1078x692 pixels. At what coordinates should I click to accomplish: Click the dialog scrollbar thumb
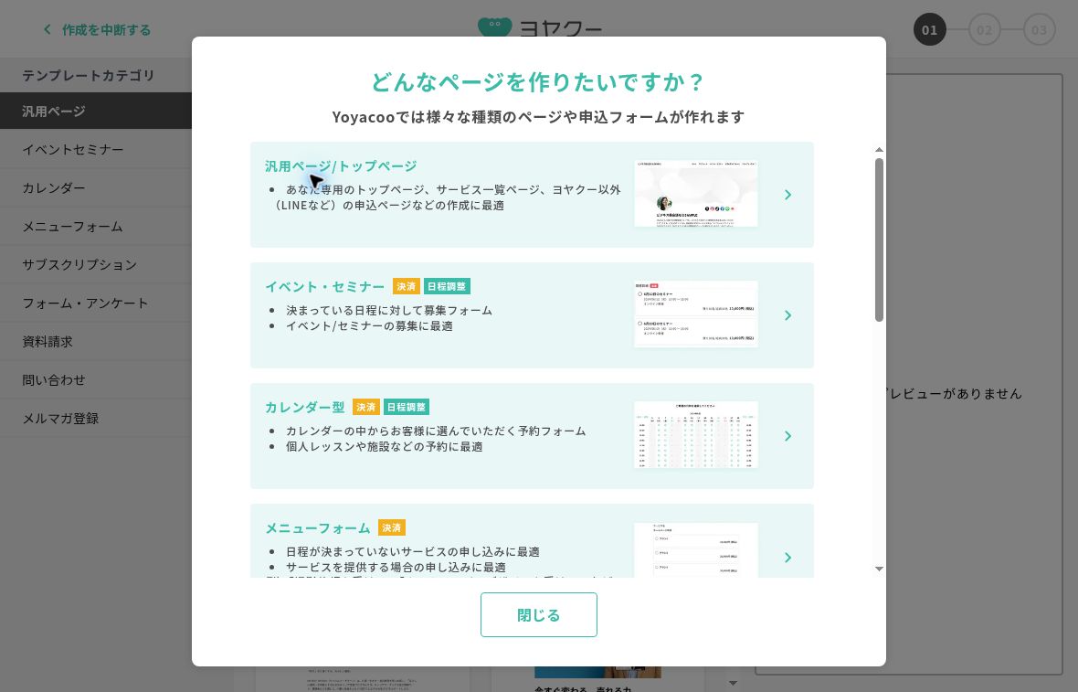click(x=879, y=240)
